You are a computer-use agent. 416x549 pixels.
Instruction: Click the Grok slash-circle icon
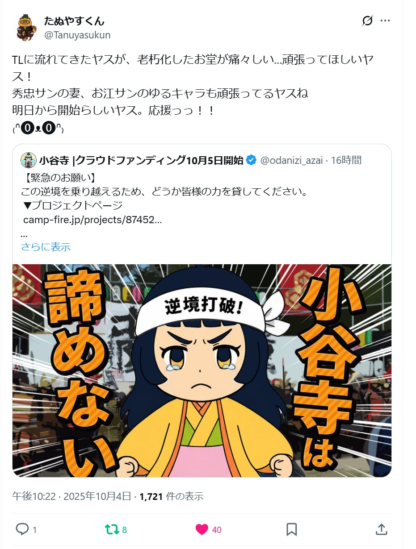[x=367, y=21]
